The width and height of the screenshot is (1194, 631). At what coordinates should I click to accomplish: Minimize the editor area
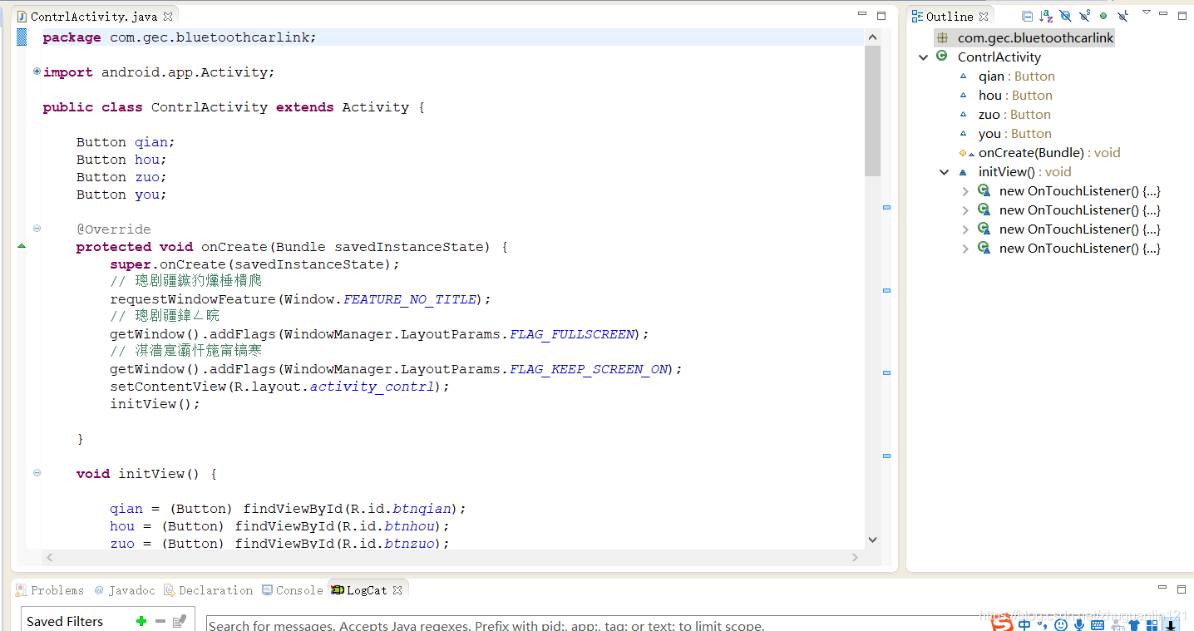pos(862,15)
